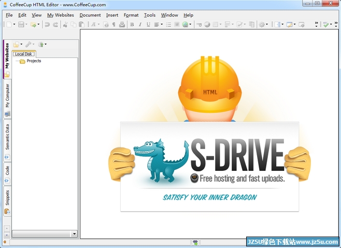Image resolution: width=341 pixels, height=248 pixels.
Task: Click the sidebar tabs scroll up arrow
Action: click(7, 228)
